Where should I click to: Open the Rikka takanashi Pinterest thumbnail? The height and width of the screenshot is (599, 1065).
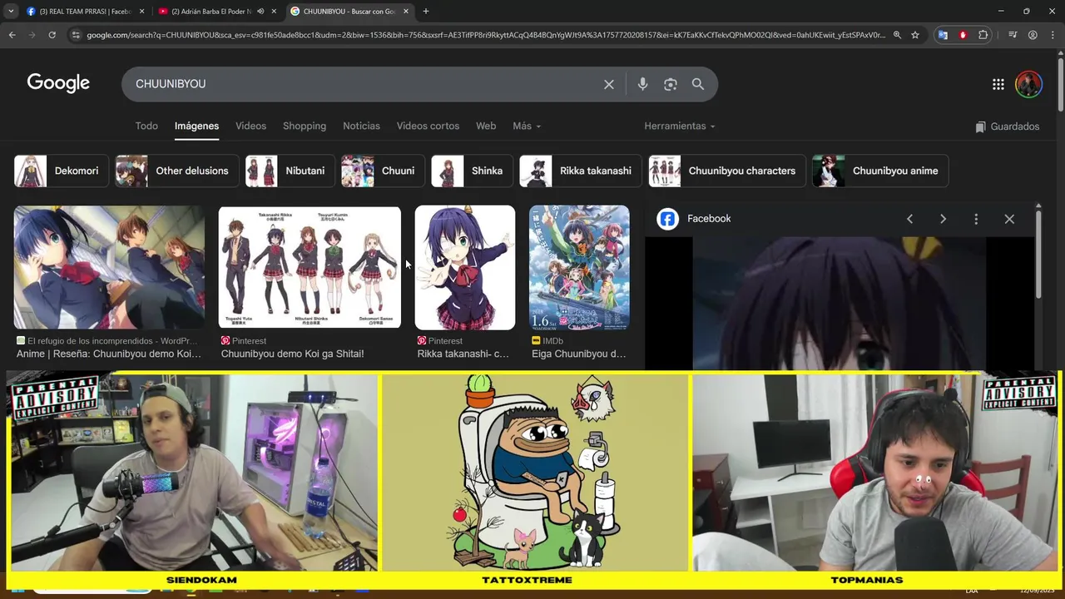pyautogui.click(x=465, y=267)
